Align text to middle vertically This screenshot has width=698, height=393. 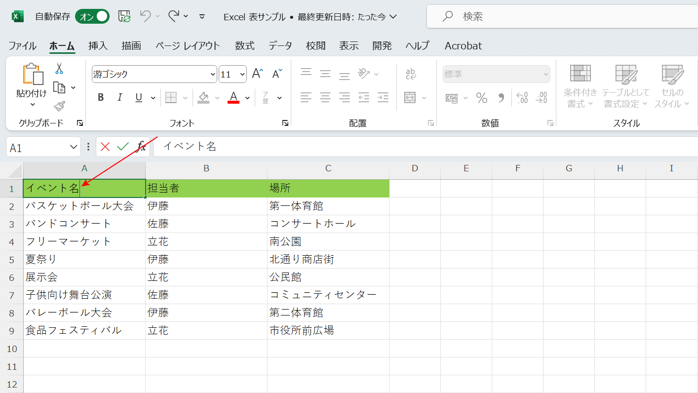tap(325, 74)
